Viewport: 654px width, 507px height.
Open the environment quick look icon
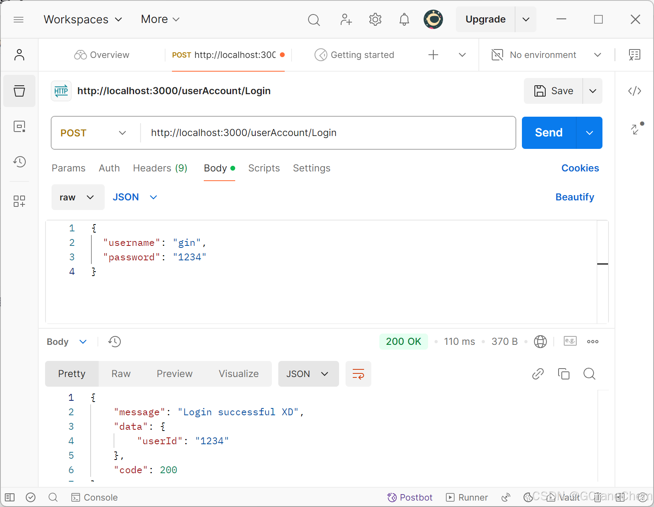(x=635, y=55)
